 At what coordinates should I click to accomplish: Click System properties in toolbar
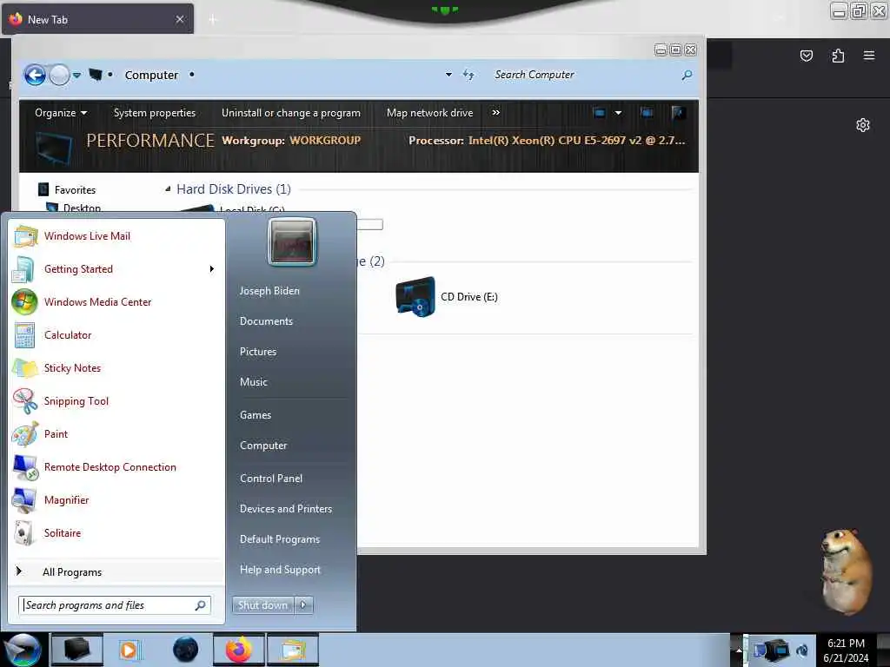pyautogui.click(x=155, y=113)
